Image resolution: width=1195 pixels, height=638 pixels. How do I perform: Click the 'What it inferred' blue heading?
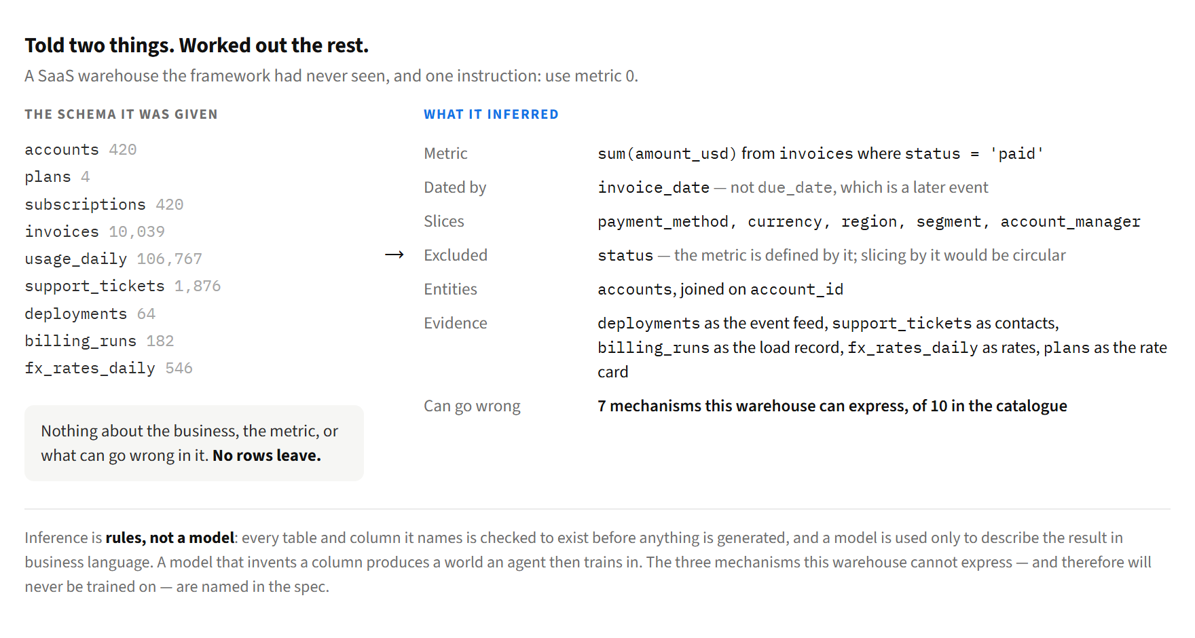pyautogui.click(x=492, y=115)
